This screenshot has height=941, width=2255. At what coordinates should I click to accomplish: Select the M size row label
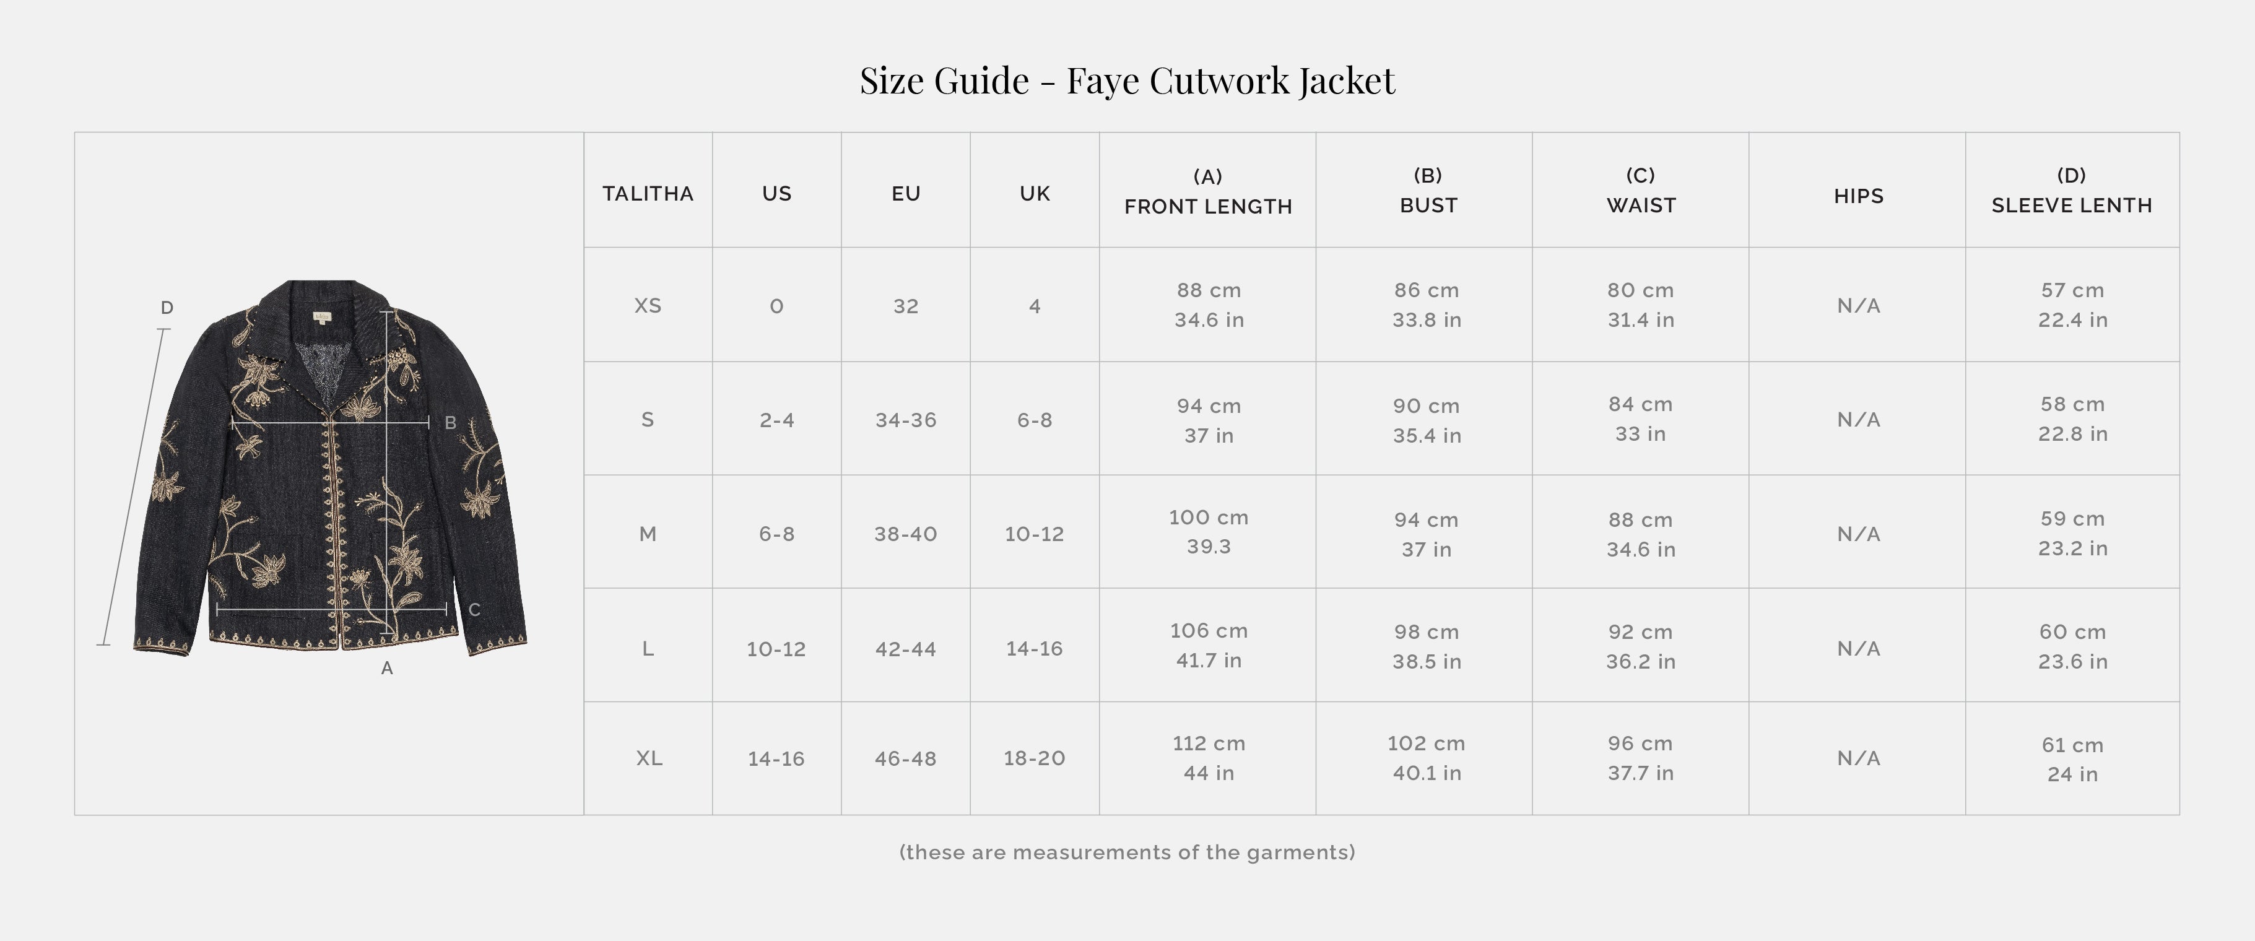pyautogui.click(x=648, y=534)
